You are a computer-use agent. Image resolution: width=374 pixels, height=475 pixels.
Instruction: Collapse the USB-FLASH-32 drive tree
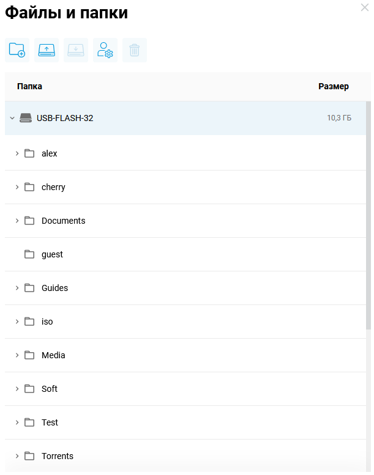tap(12, 118)
